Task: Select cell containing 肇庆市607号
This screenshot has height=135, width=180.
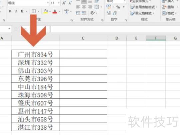Action: coord(35,103)
